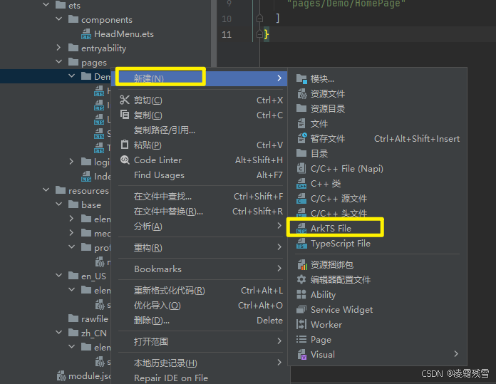This screenshot has width=496, height=384.
Task: Choose C/C++ 头文件 from new submenu
Action: (x=378, y=214)
